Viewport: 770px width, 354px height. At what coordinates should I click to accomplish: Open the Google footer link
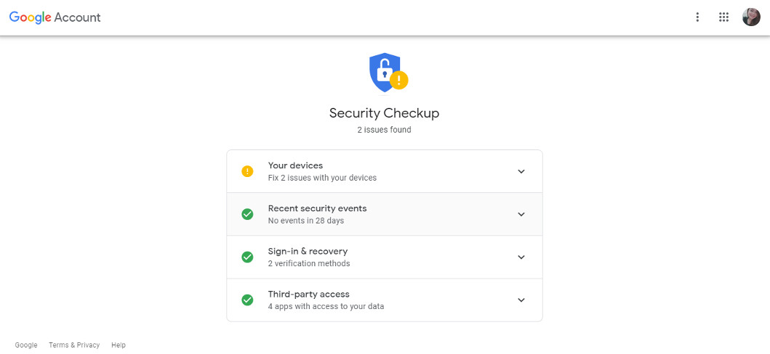point(26,345)
